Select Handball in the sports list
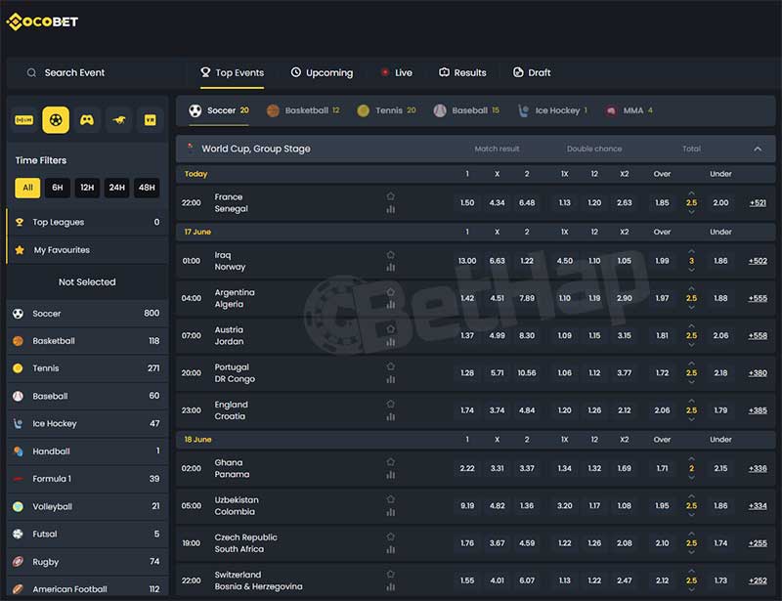Screen dimensions: 782x601 88,451
